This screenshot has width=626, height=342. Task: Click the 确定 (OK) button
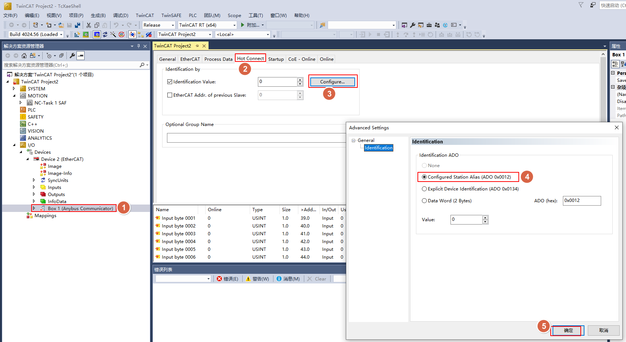point(568,330)
